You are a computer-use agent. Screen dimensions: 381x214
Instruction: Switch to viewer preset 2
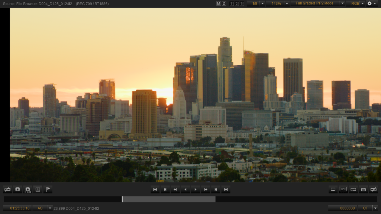click(x=236, y=3)
